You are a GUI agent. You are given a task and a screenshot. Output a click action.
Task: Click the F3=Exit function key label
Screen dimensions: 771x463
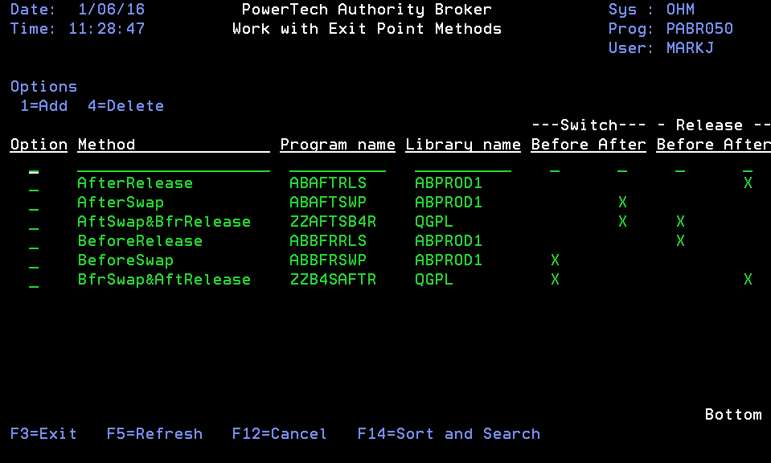43,433
